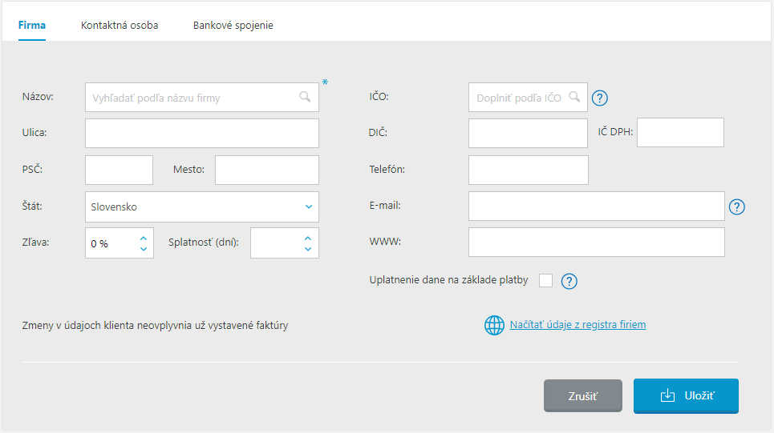Select the Firma tab

(x=32, y=25)
